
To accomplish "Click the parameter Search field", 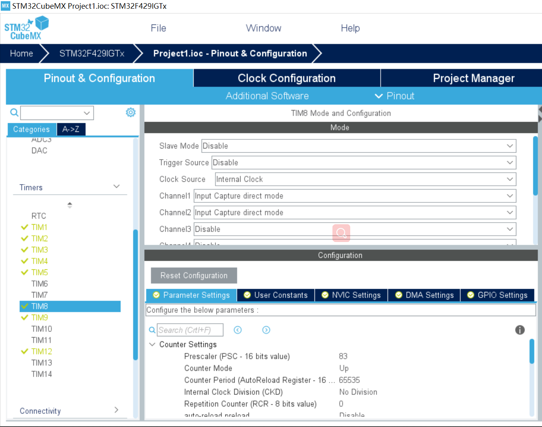I will pyautogui.click(x=190, y=330).
